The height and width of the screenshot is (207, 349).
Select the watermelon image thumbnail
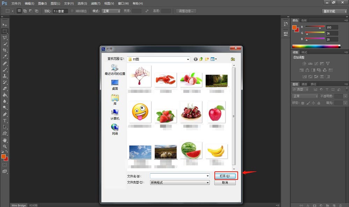(191, 150)
